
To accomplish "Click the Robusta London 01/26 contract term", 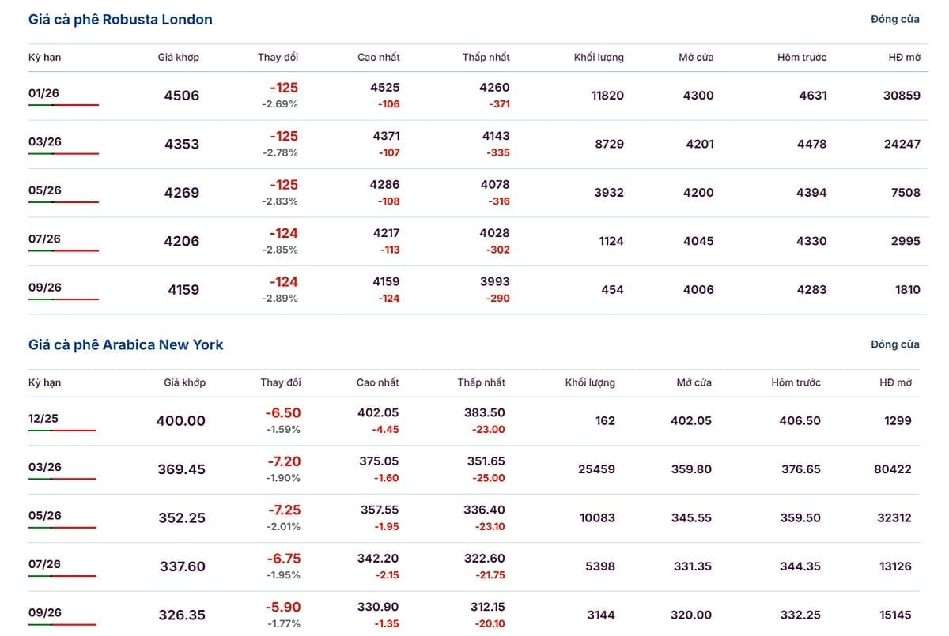I will pos(44,94).
